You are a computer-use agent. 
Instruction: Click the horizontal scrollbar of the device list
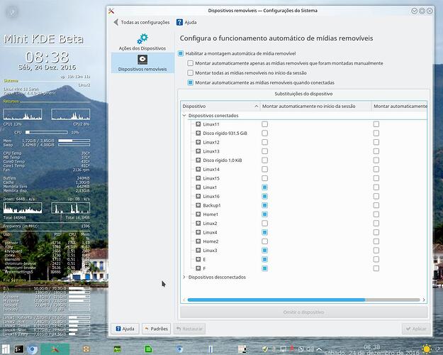[x=303, y=300]
